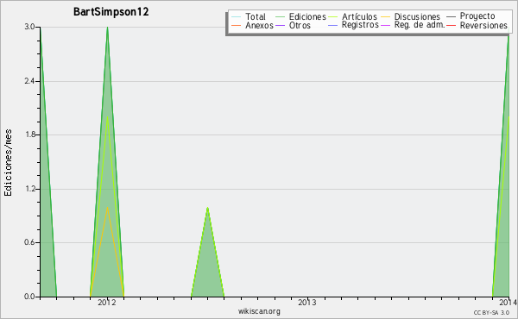
Task: Click the Discusiones legend entry
Action: click(x=410, y=16)
